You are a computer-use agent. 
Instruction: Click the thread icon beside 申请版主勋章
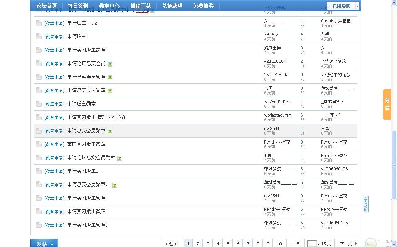pyautogui.click(x=39, y=104)
